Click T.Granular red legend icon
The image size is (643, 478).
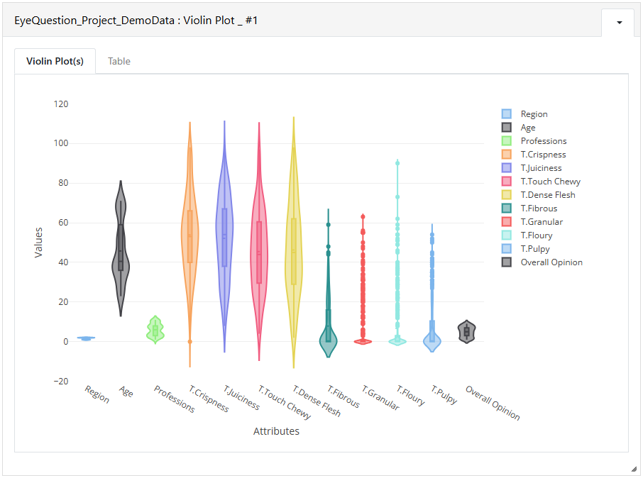(x=507, y=222)
